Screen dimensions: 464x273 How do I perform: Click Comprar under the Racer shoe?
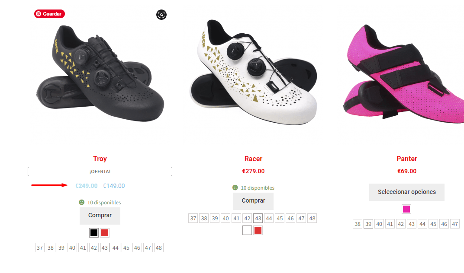(253, 200)
